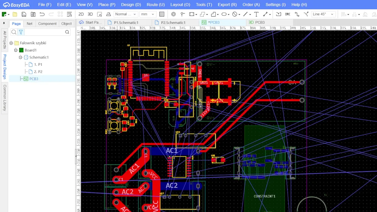Open the Settings (I) menu
Viewport: 377px width, 212px height.
(276, 5)
